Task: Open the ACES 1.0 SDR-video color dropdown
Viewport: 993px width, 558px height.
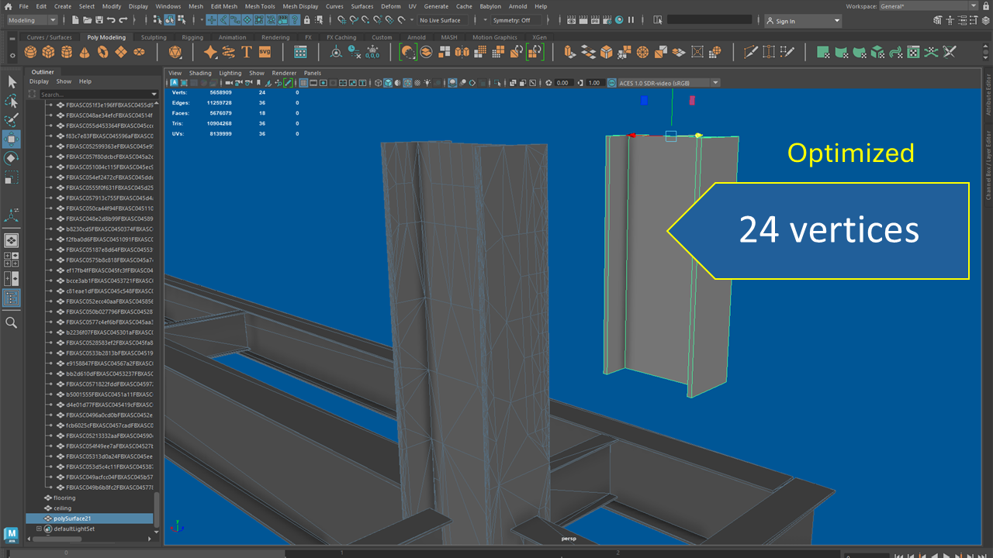Action: (669, 83)
